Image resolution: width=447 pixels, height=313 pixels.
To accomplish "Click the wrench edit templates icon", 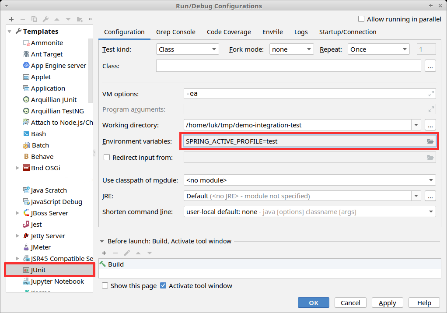I will click(x=45, y=19).
